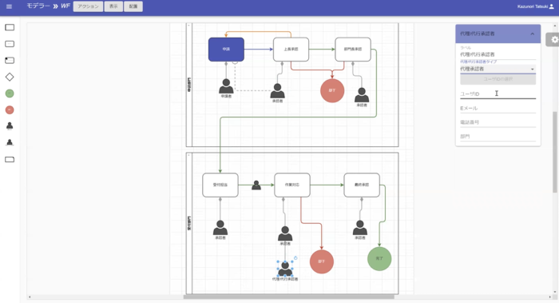
Task: Pick the red circle reject node tool
Action: (x=10, y=110)
